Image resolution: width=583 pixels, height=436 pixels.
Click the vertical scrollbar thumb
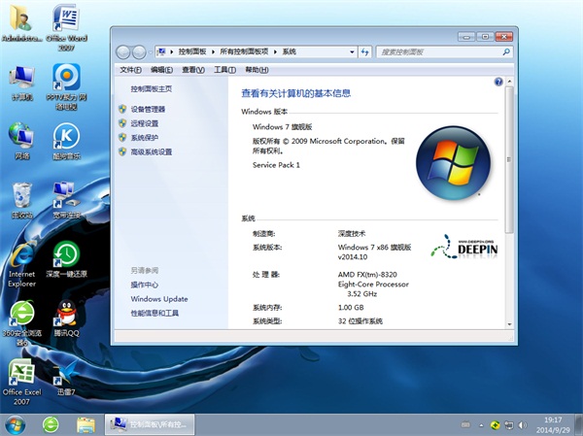[510, 160]
